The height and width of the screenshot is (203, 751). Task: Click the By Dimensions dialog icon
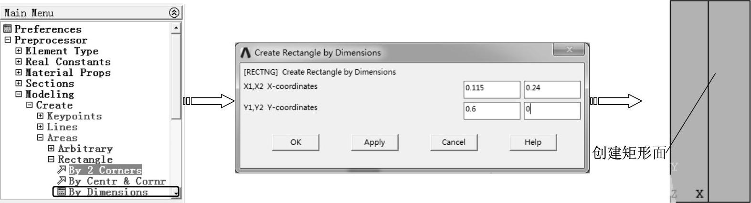62,192
